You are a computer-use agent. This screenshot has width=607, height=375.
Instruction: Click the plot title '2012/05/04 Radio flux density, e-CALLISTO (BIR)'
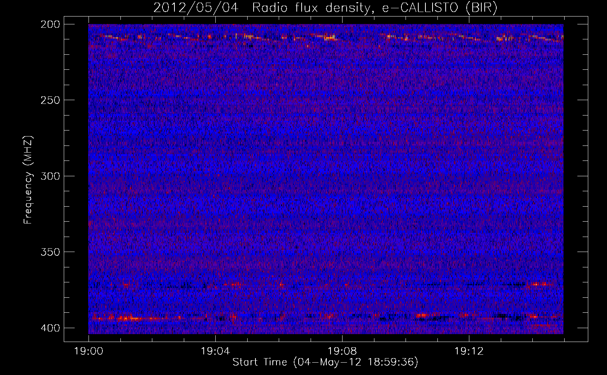[x=325, y=8]
